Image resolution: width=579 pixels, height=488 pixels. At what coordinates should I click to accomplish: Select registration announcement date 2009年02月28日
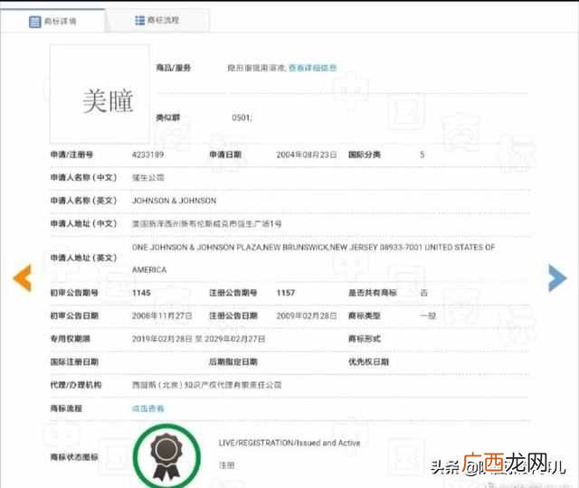pyautogui.click(x=307, y=315)
